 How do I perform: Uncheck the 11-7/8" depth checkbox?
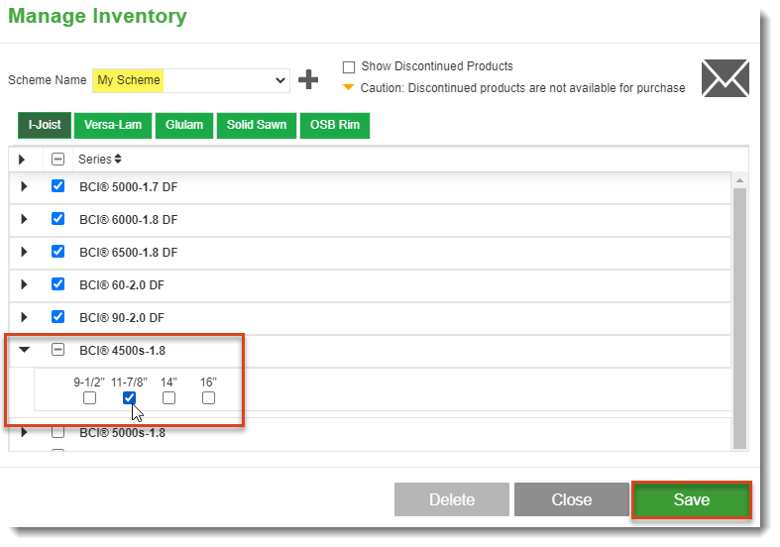pyautogui.click(x=129, y=397)
